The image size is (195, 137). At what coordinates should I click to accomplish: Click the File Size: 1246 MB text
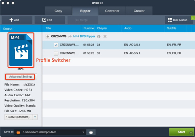(18, 111)
